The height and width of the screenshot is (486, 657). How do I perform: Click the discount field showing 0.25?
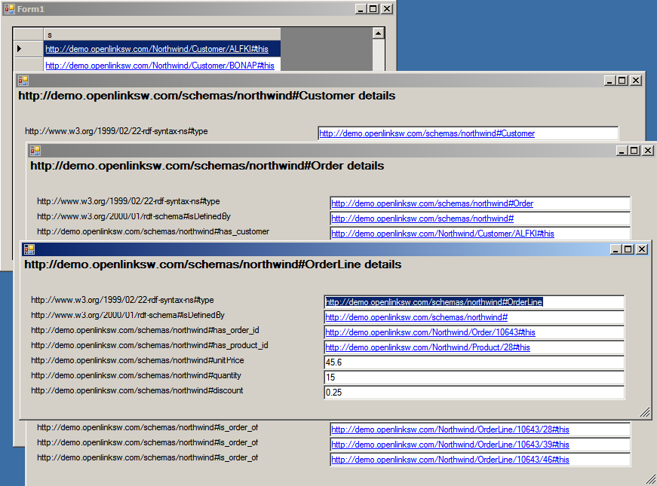pos(474,393)
